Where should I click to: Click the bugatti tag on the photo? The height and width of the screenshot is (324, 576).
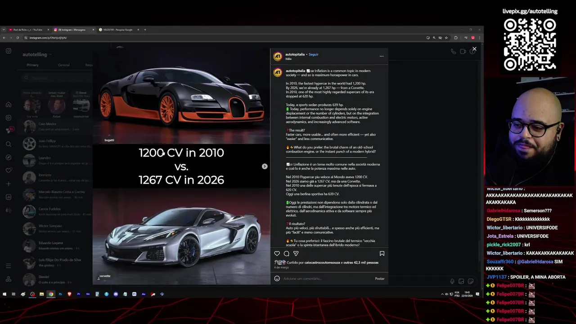pyautogui.click(x=109, y=140)
